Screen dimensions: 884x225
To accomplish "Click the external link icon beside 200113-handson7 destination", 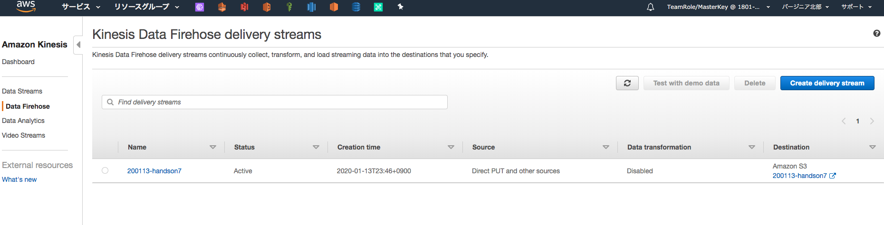I will pos(833,176).
